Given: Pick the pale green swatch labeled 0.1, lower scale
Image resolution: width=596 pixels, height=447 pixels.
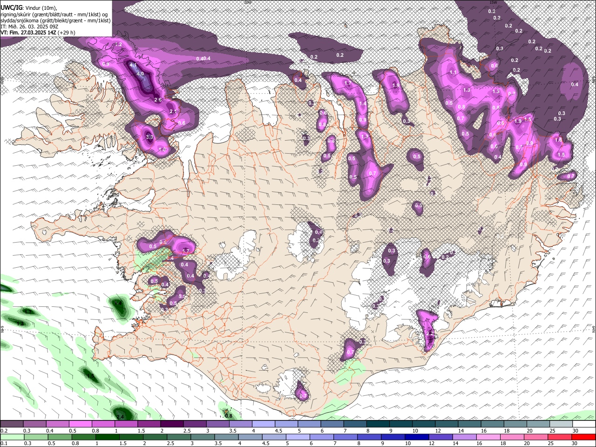Looking at the screenshot, I should [x=12, y=437].
